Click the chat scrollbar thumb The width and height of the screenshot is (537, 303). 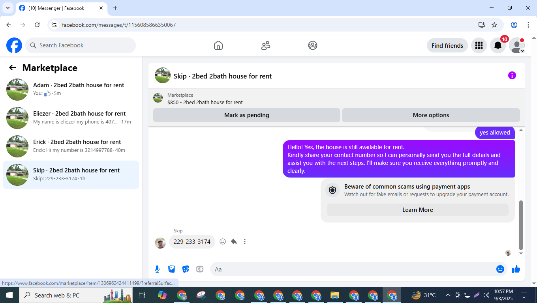coord(521,225)
